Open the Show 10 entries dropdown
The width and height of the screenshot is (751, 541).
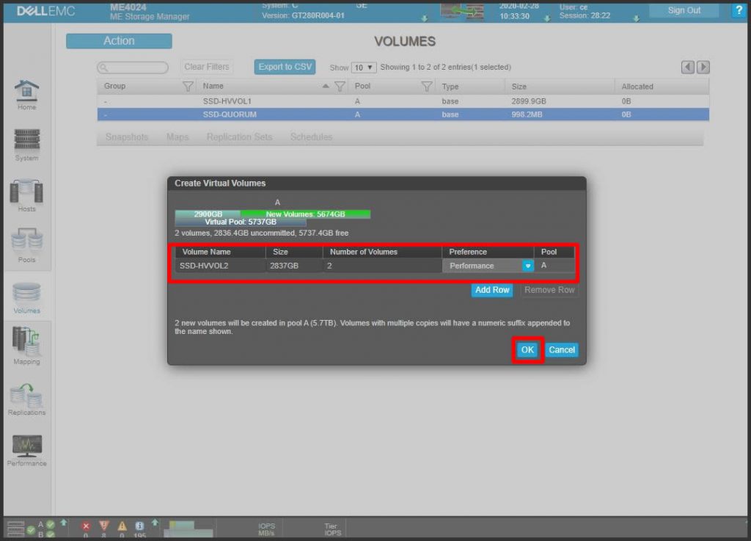pyautogui.click(x=364, y=68)
